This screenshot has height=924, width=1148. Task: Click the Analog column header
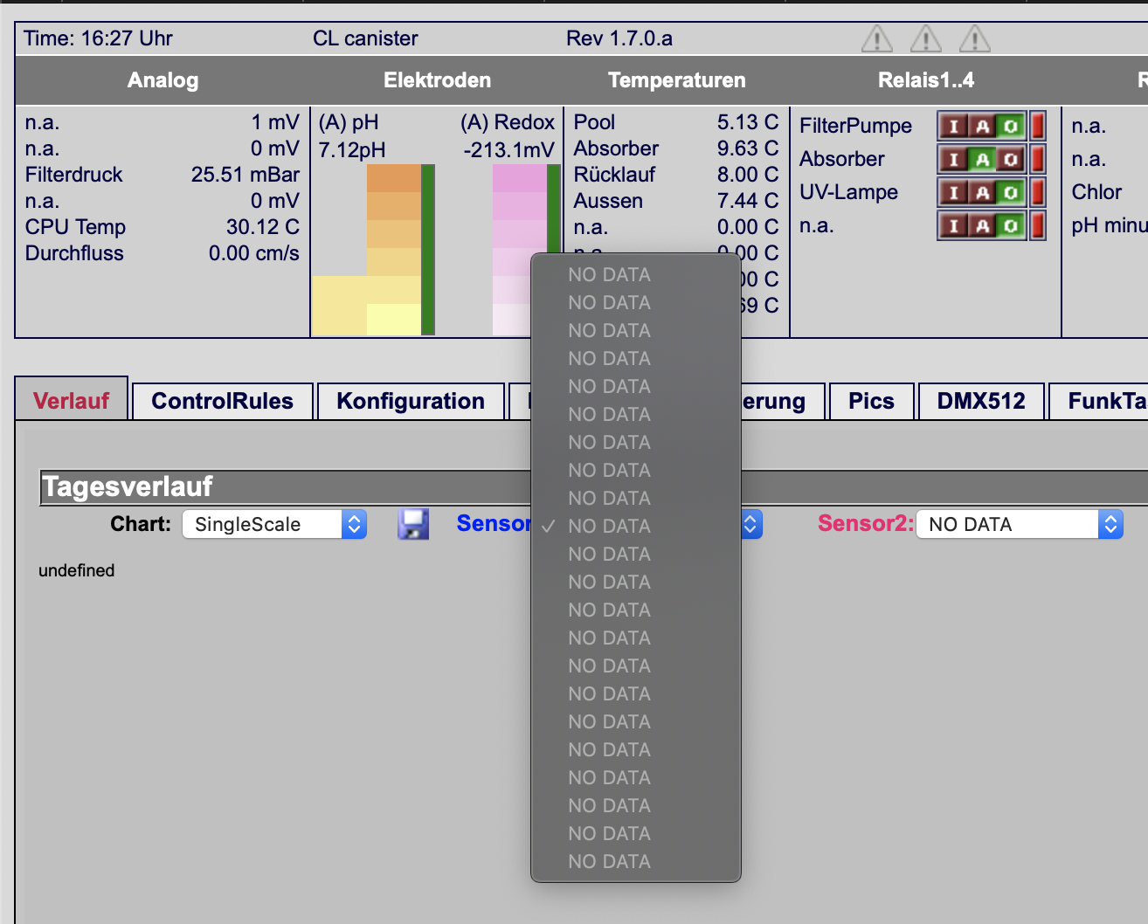tap(163, 80)
